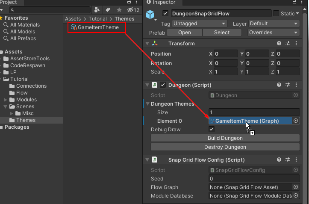
Task: Disable the Dungeon script component checkbox
Action: click(x=163, y=85)
